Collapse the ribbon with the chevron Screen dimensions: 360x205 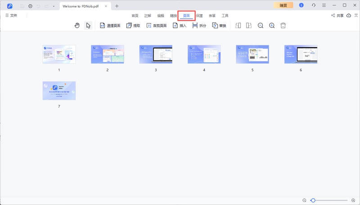(x=355, y=15)
